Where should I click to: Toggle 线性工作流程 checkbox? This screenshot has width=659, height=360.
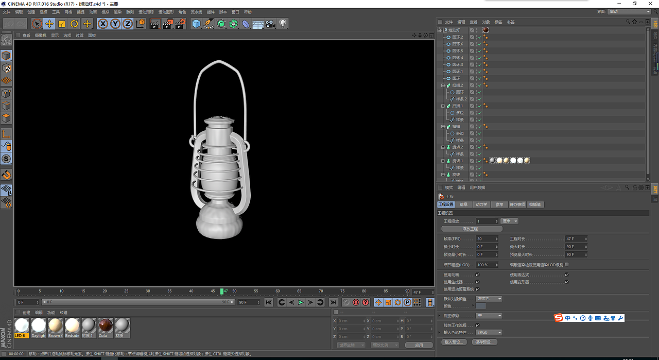(478, 325)
